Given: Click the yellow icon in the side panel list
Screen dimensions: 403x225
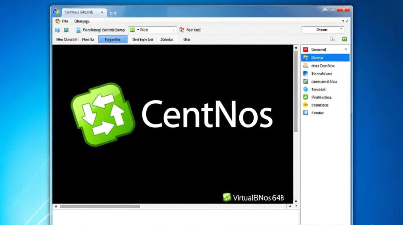Looking at the screenshot, I should click(306, 105).
